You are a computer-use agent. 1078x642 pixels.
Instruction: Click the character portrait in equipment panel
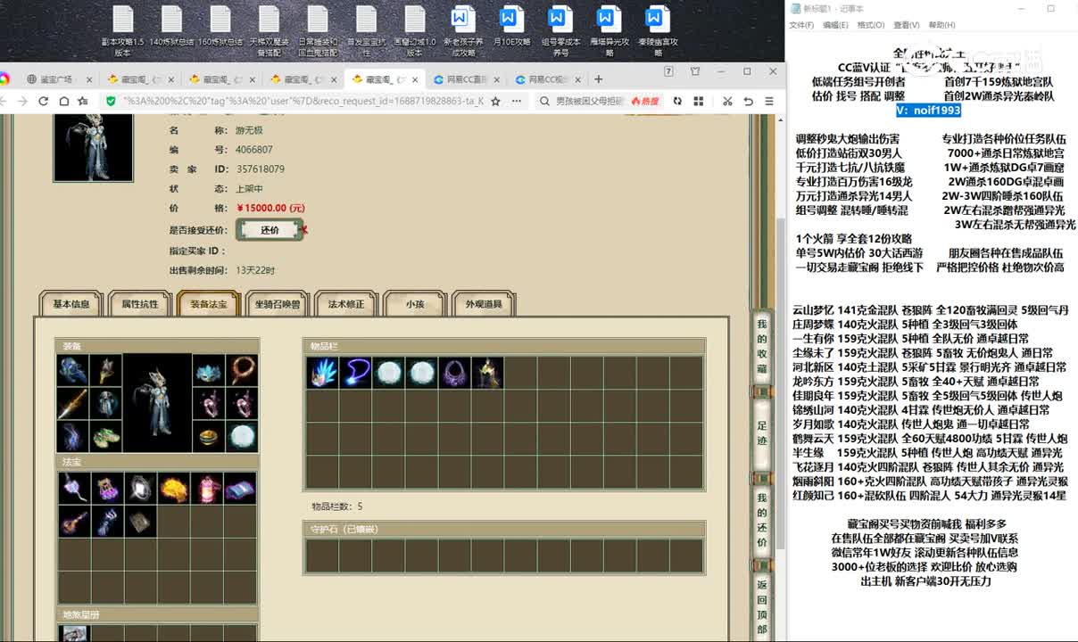click(157, 403)
